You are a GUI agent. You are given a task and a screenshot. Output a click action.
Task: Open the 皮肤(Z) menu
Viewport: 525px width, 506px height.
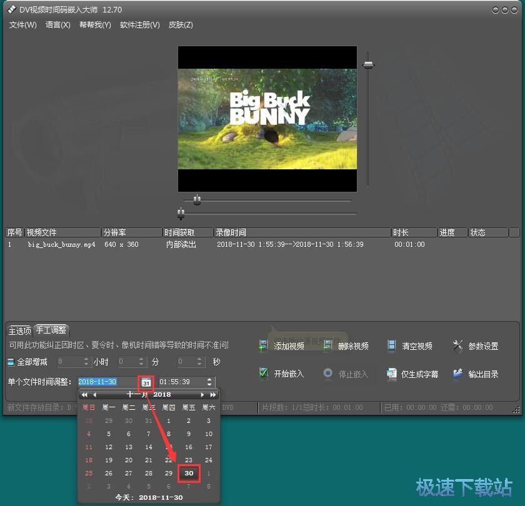(181, 25)
